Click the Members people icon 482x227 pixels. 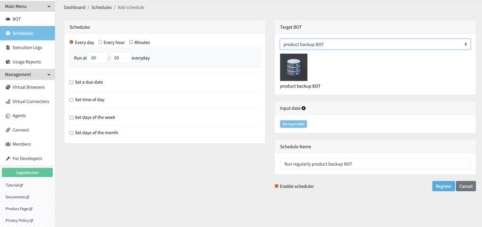coord(8,144)
